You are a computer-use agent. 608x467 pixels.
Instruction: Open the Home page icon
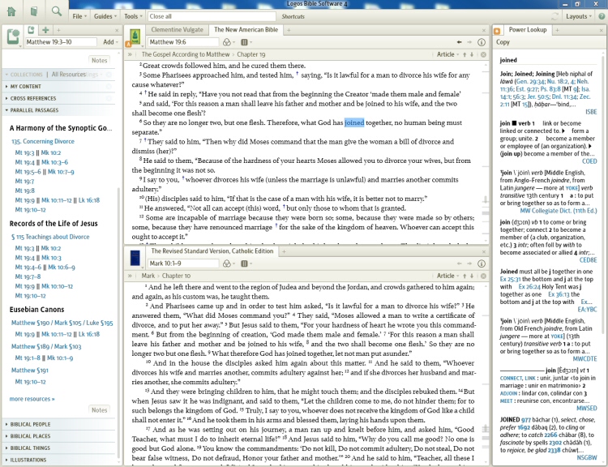point(12,11)
